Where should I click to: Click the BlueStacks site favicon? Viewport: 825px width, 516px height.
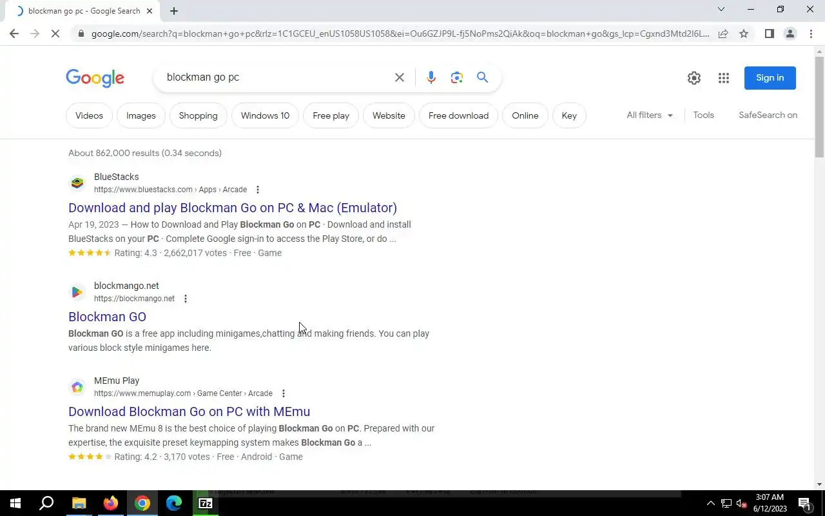pos(77,183)
